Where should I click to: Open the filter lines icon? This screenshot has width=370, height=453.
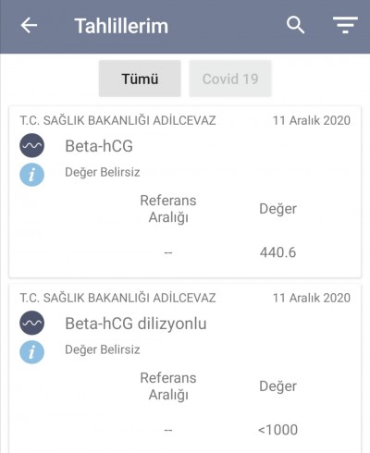(x=345, y=25)
